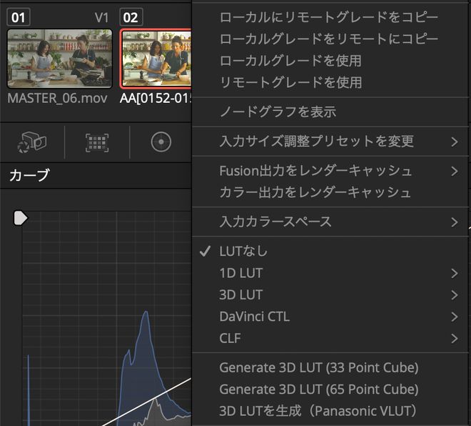The width and height of the screenshot is (471, 426).
Task: Expand the CLF submenu
Action: tap(232, 338)
